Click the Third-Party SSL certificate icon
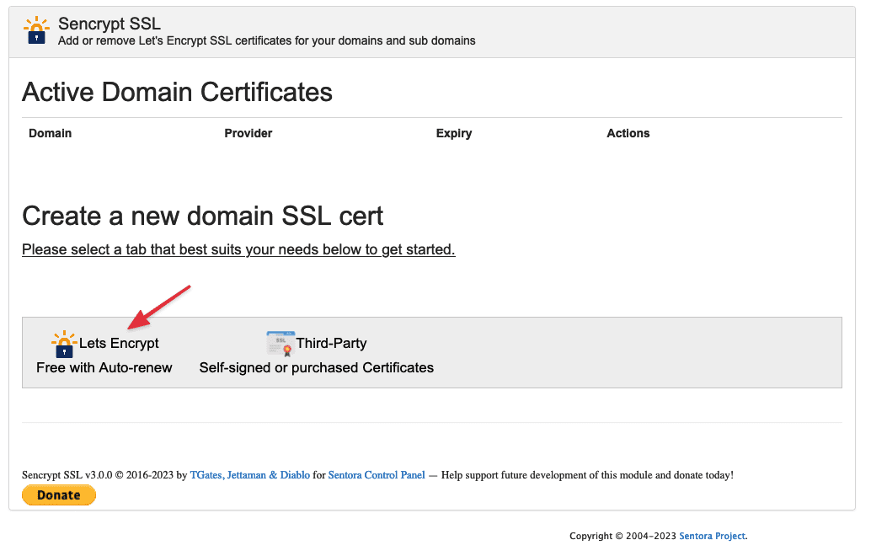The height and width of the screenshot is (556, 871). [279, 343]
